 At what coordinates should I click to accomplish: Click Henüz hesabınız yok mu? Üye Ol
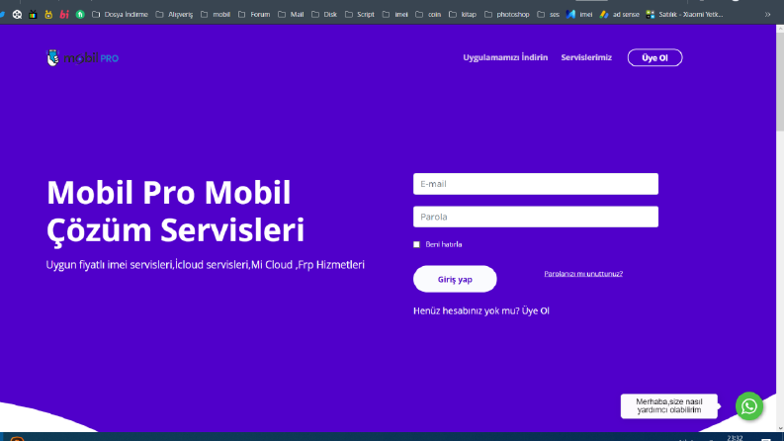coord(481,310)
